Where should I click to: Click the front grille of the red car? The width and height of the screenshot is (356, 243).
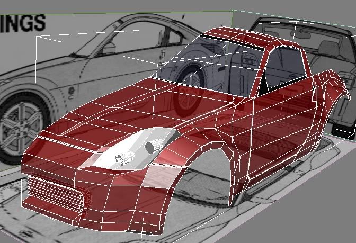pos(52,190)
